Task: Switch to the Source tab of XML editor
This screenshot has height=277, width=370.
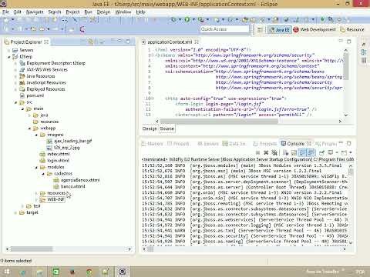Action: (x=167, y=128)
